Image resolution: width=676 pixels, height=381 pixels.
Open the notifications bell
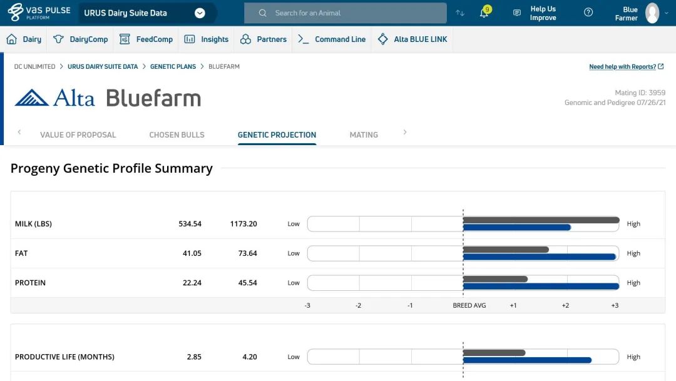tap(484, 13)
